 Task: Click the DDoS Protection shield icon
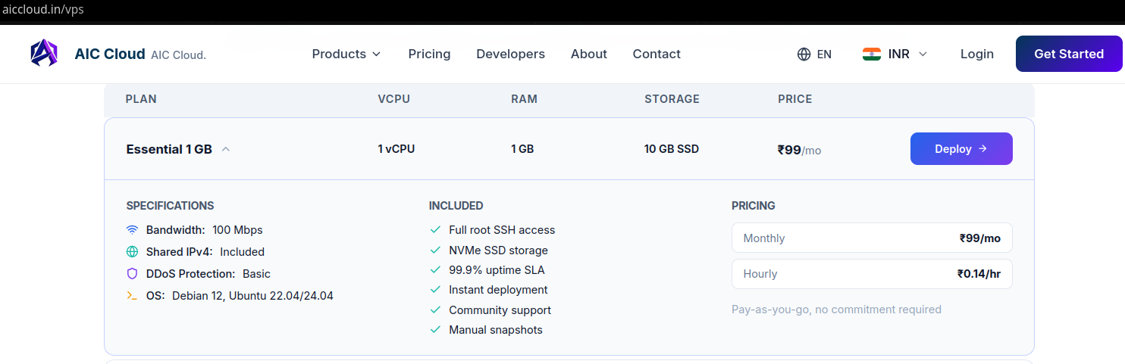coord(132,274)
